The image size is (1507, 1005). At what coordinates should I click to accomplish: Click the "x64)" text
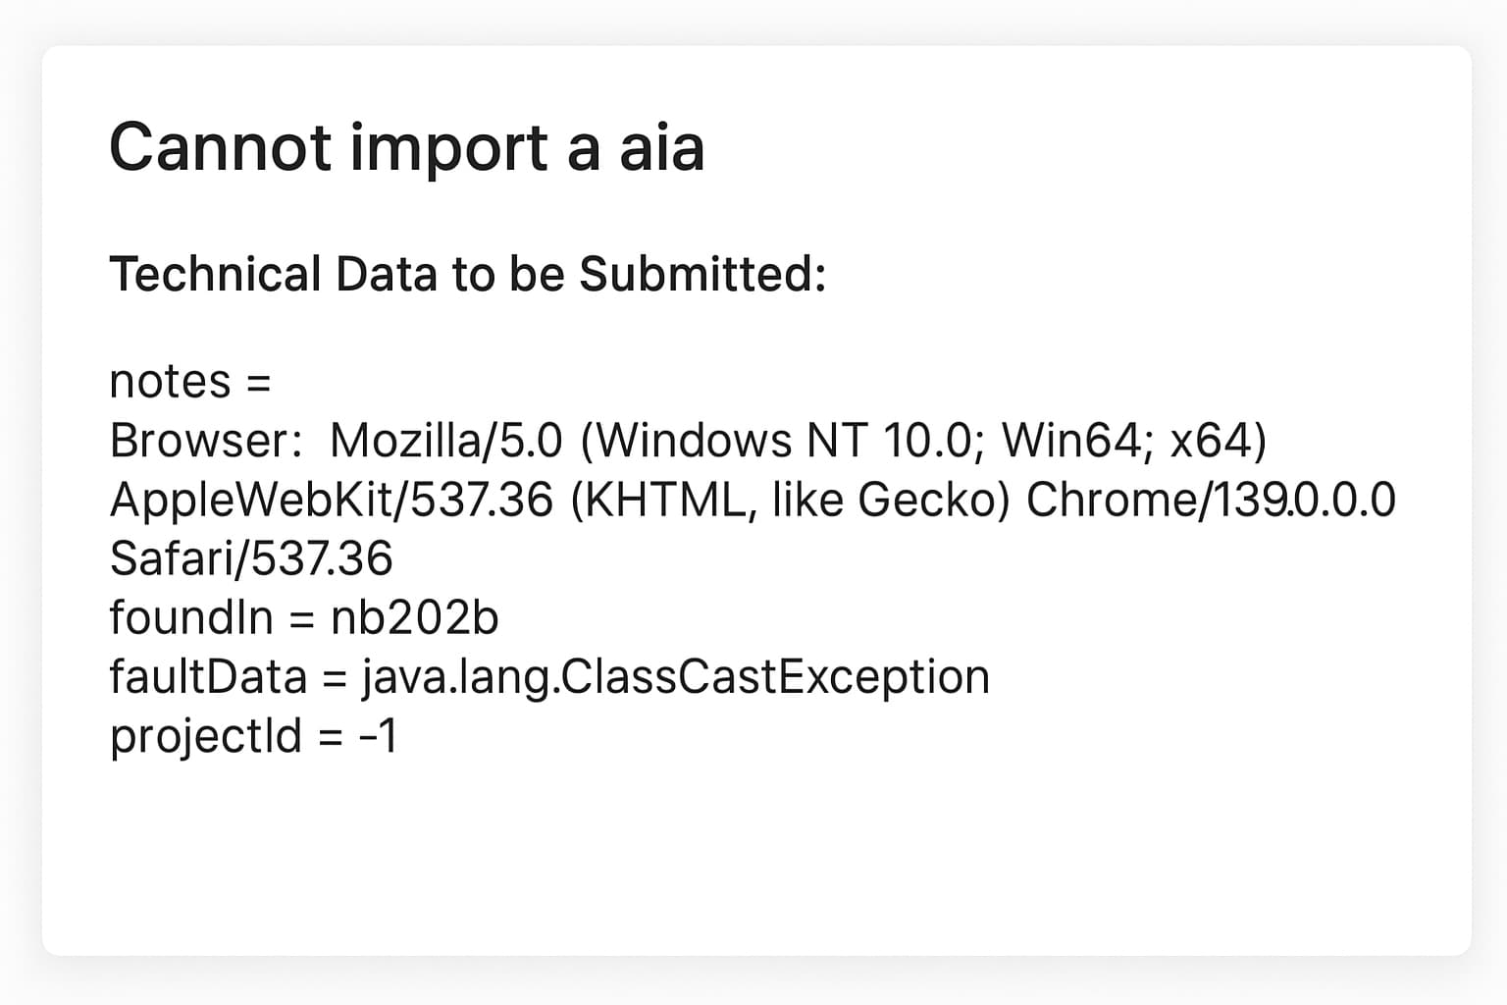pos(1219,441)
